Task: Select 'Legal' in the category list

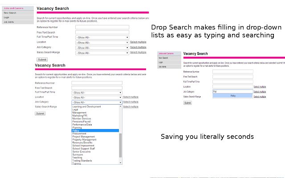Action: [95, 110]
